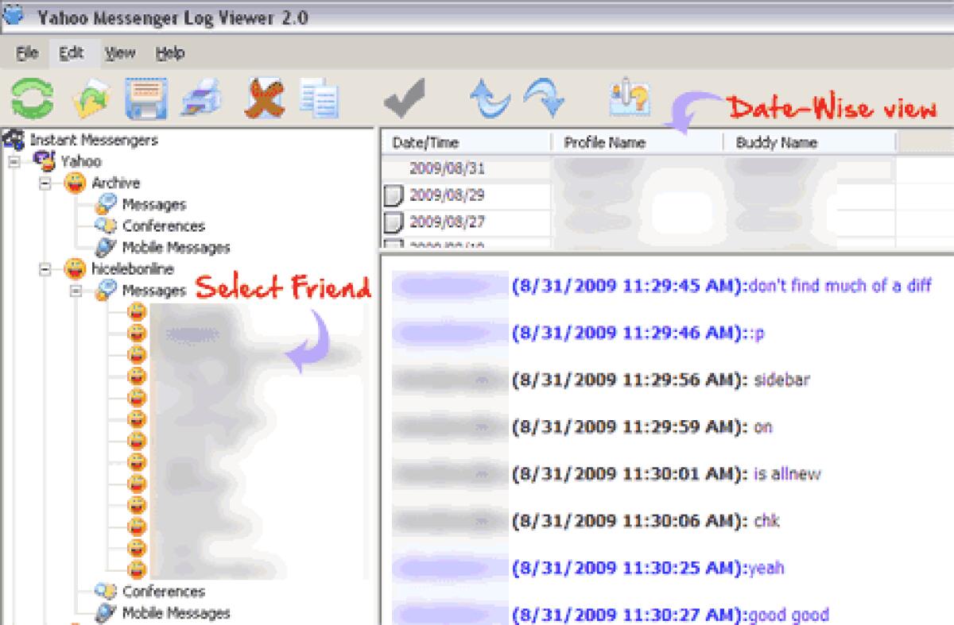Click the 11:29:56 AM "sidebar" message

[782, 380]
